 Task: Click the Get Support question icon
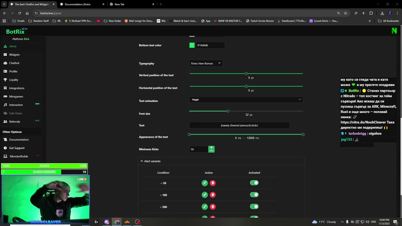pyautogui.click(x=5, y=148)
